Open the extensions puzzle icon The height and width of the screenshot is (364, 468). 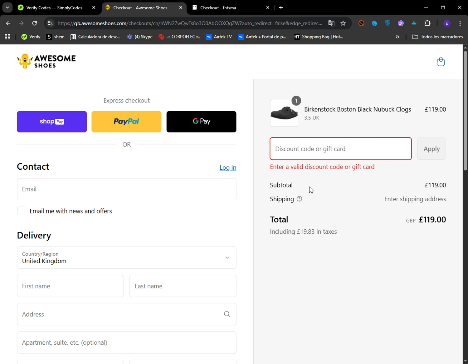pyautogui.click(x=427, y=23)
